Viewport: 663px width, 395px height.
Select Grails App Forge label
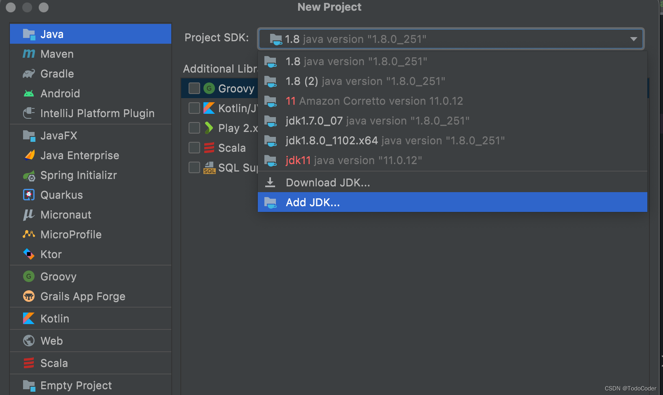click(x=83, y=296)
